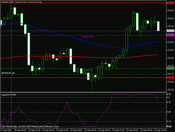Viewport: 175px width, 132px height.
Task: Click the '27 Sep 2007' date label
Action: pyautogui.click(x=6, y=130)
